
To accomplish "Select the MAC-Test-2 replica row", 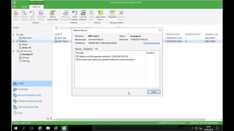I will (63, 41).
